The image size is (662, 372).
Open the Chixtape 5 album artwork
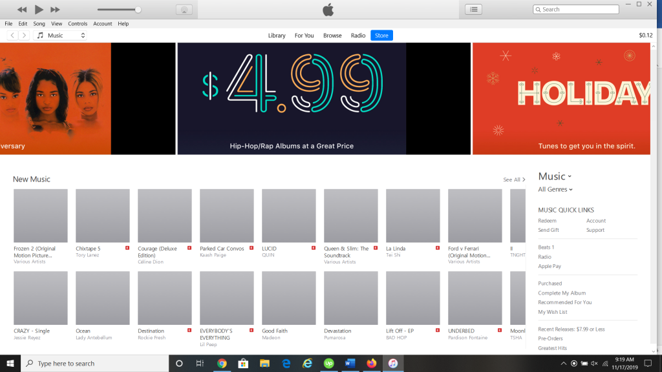coord(103,216)
